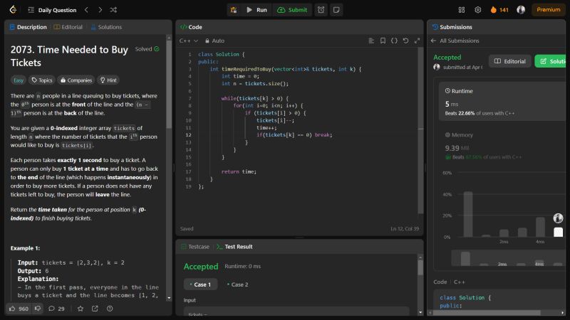Show the Companies tag
This screenshot has width=570, height=320.
point(76,80)
